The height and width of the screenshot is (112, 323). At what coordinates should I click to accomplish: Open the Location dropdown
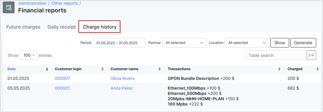click(247, 43)
